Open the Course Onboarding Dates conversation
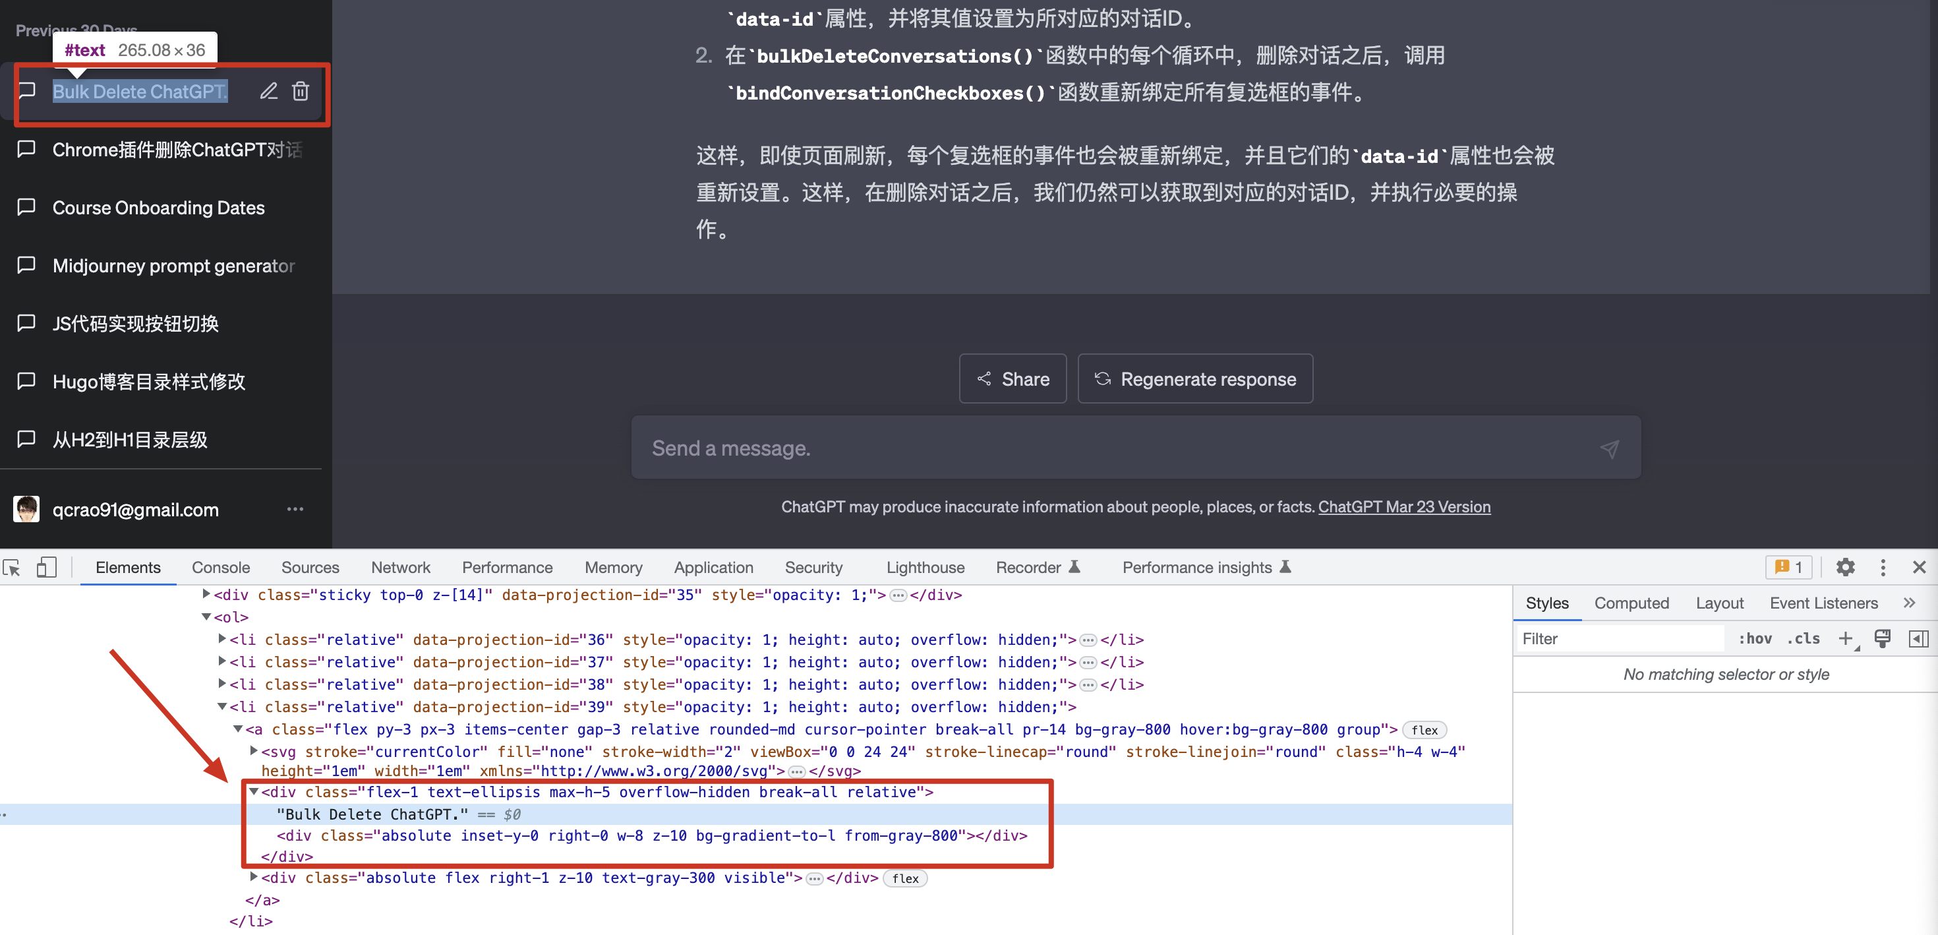The height and width of the screenshot is (935, 1938). 158,208
